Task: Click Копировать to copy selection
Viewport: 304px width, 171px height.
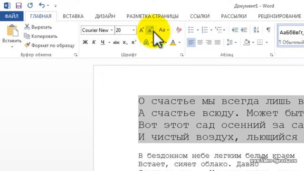Action: [x=41, y=36]
